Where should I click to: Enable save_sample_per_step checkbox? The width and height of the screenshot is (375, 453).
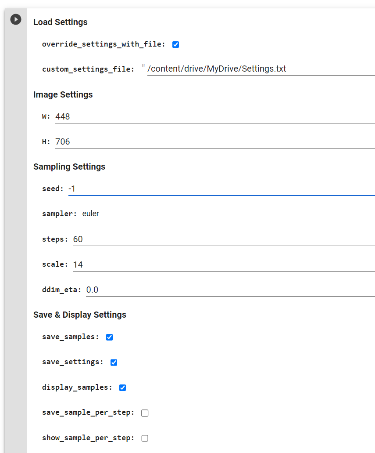point(145,413)
